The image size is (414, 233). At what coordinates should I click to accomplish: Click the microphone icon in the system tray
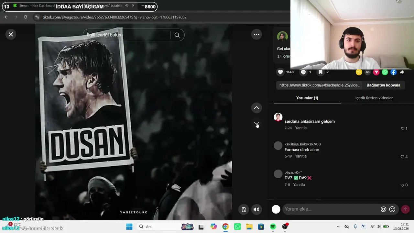tap(355, 227)
